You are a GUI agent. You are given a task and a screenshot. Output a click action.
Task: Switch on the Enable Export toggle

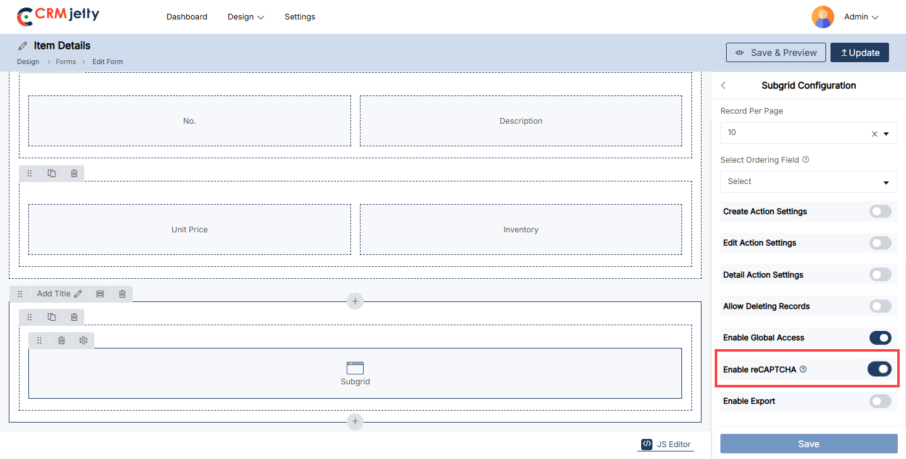pos(880,401)
